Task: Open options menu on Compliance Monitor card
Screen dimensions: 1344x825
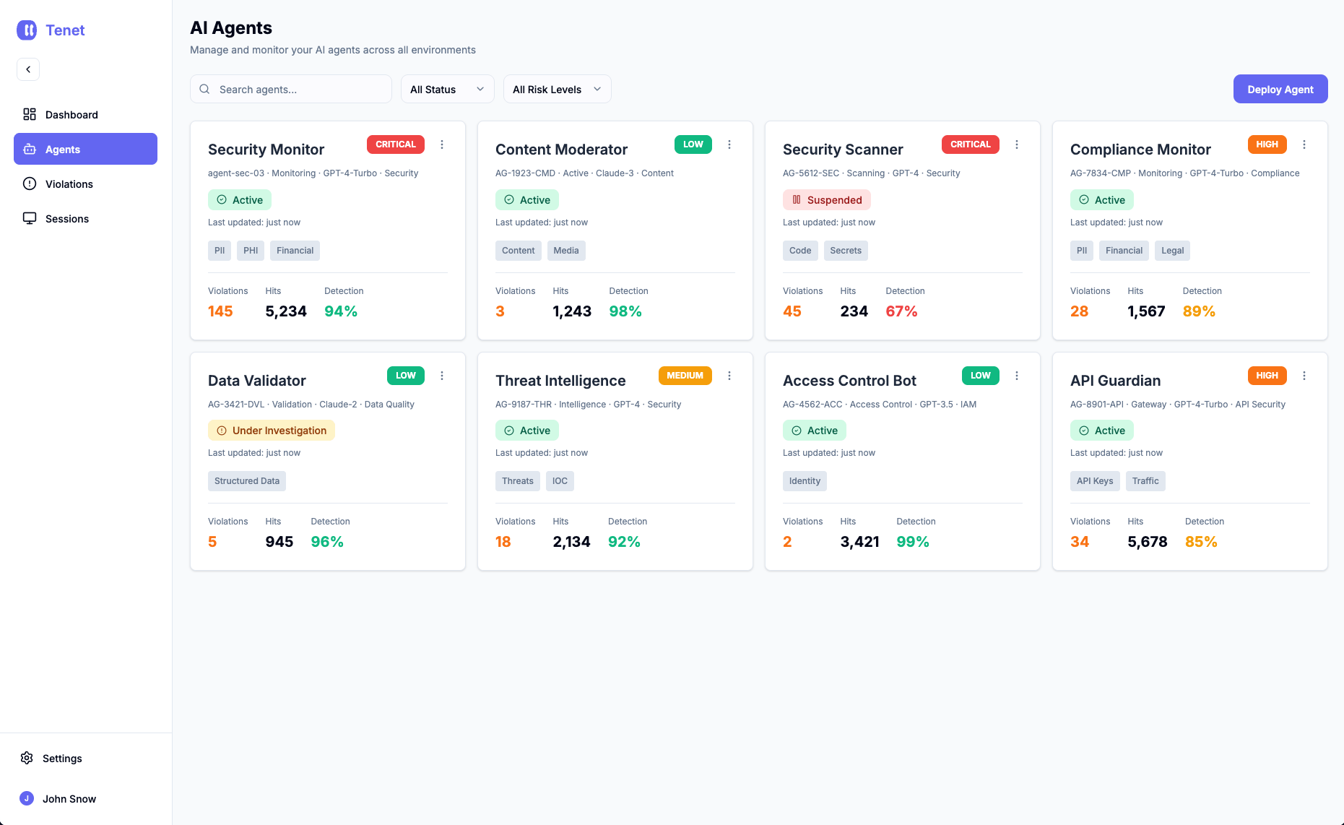Action: 1304,144
